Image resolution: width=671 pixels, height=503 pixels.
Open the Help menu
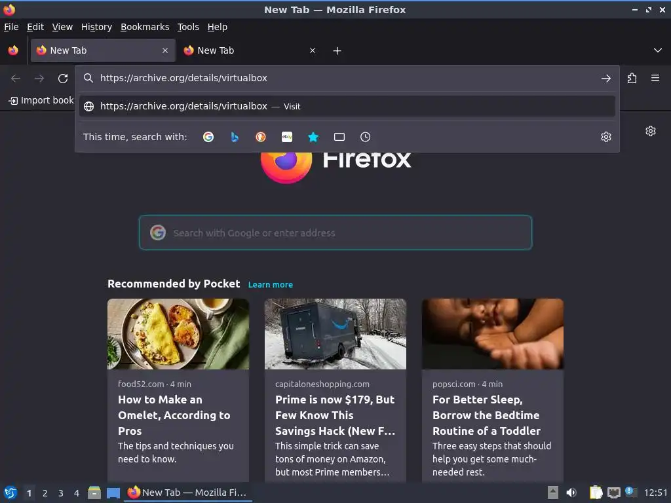click(x=218, y=27)
